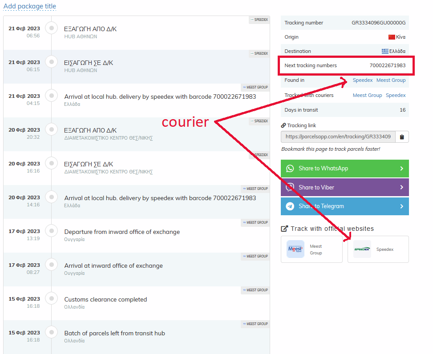Click timeline marker for 21 Feb 06:56 event

pyautogui.click(x=51, y=28)
